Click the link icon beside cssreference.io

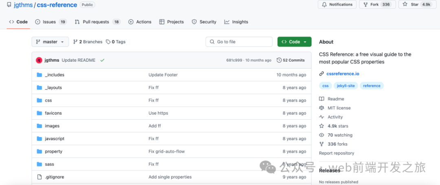pyautogui.click(x=322, y=74)
